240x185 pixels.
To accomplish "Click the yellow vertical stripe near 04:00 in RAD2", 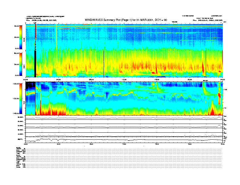I will pos(57,37).
